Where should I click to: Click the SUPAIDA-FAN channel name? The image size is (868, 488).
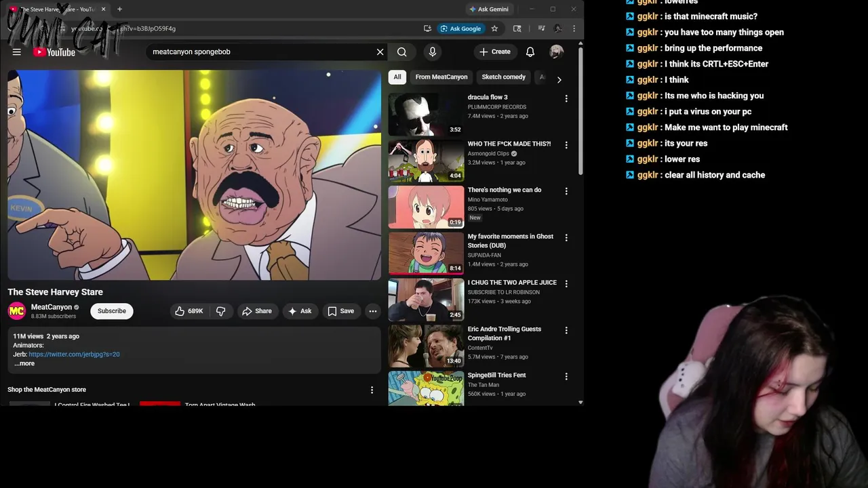(x=484, y=256)
